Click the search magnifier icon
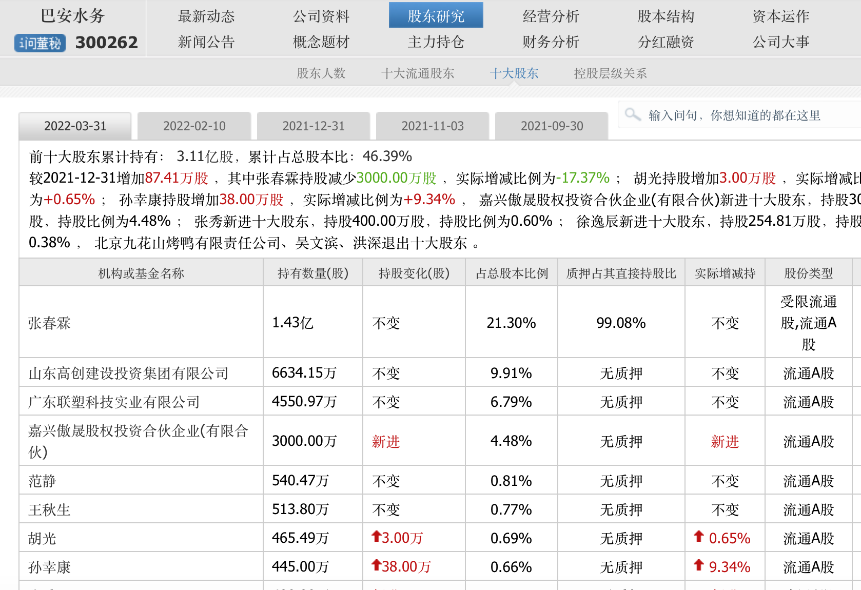This screenshot has height=590, width=861. [x=633, y=114]
